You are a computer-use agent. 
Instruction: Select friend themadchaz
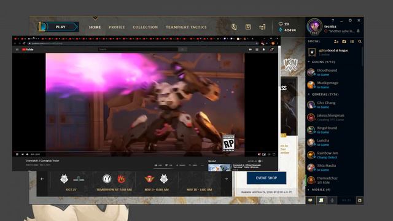[334, 180]
